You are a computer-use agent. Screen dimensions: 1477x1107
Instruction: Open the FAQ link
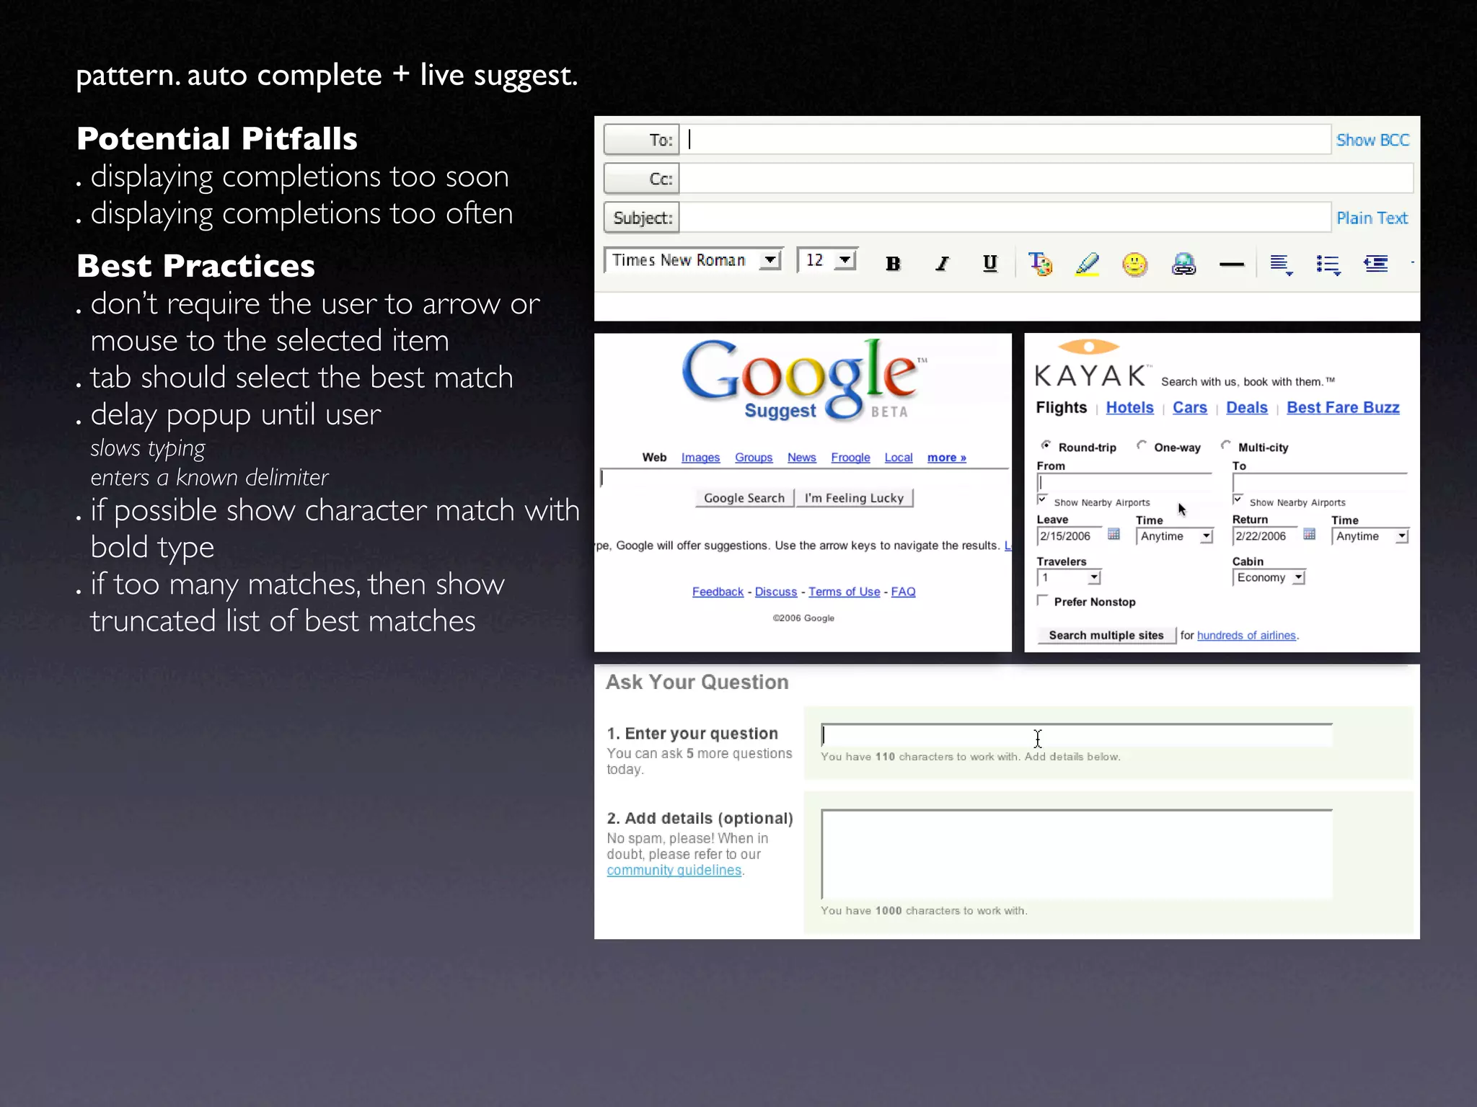pyautogui.click(x=903, y=592)
